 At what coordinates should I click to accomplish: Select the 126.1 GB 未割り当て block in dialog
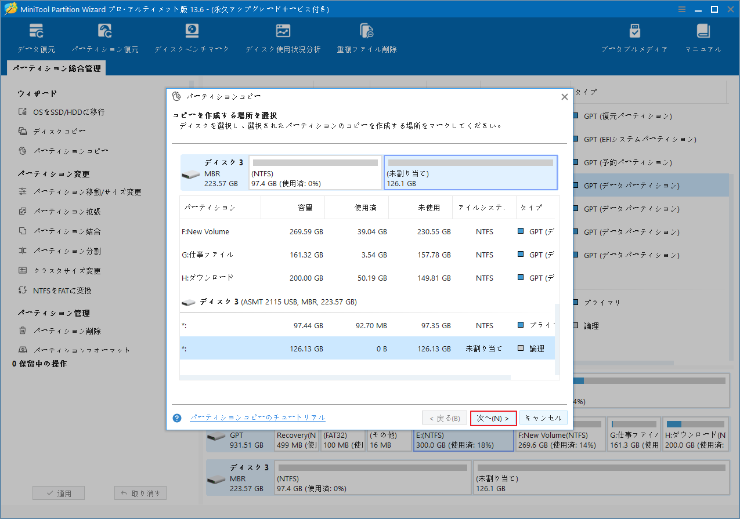[x=471, y=172]
